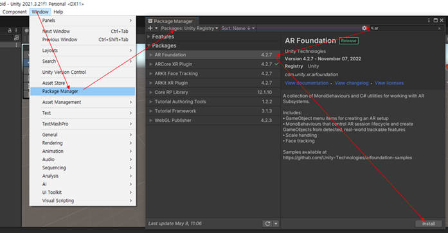
Task: Open the Visual Scripting submenu
Action: tap(82, 201)
